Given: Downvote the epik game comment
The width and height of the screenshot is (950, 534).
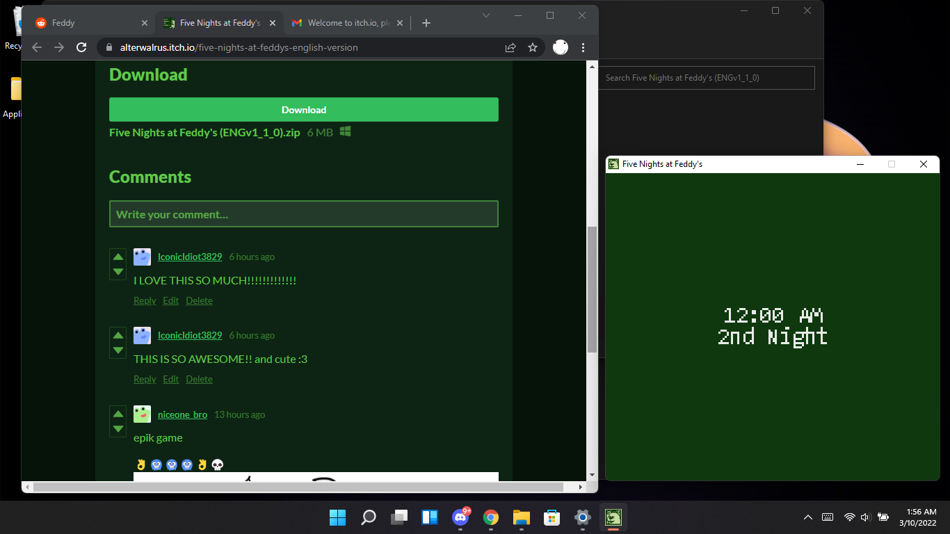Looking at the screenshot, I should tap(118, 428).
